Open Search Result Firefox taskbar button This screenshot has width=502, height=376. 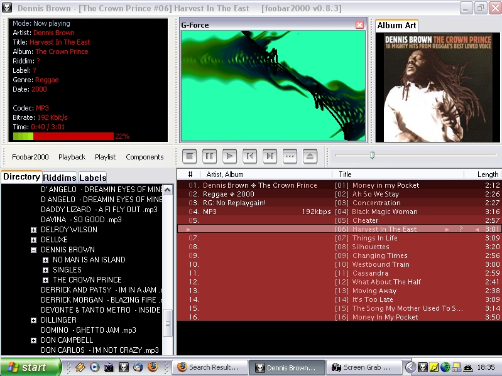(x=210, y=367)
